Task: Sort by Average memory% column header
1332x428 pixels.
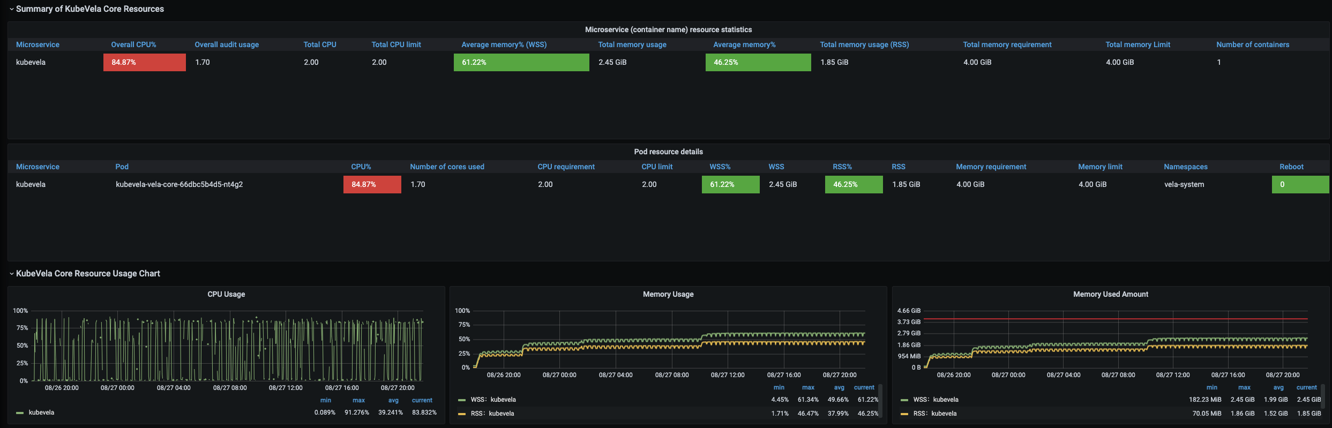Action: click(744, 44)
